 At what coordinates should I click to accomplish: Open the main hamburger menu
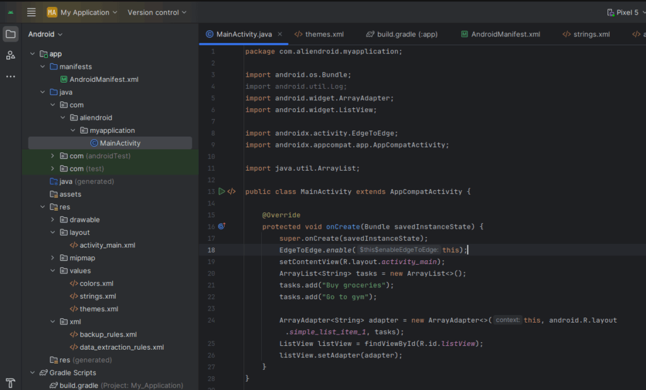pos(32,13)
